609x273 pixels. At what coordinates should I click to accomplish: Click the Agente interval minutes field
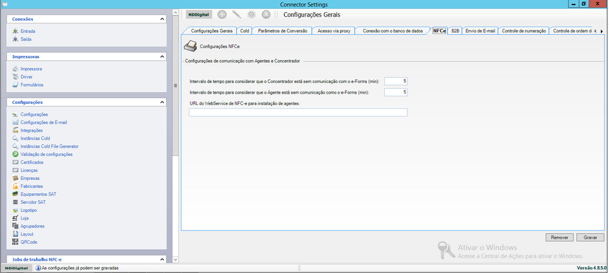(396, 92)
